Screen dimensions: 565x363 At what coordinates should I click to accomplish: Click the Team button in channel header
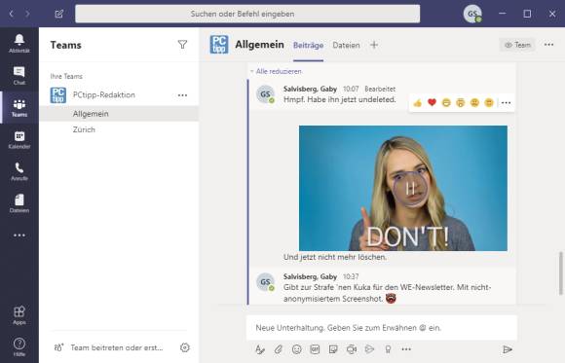click(517, 45)
